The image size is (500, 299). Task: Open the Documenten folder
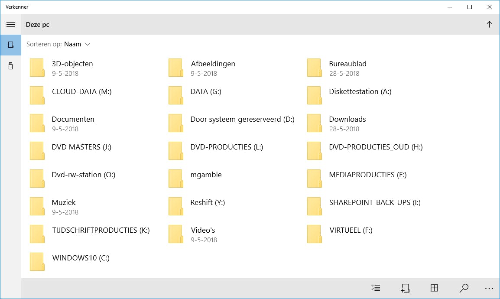73,119
